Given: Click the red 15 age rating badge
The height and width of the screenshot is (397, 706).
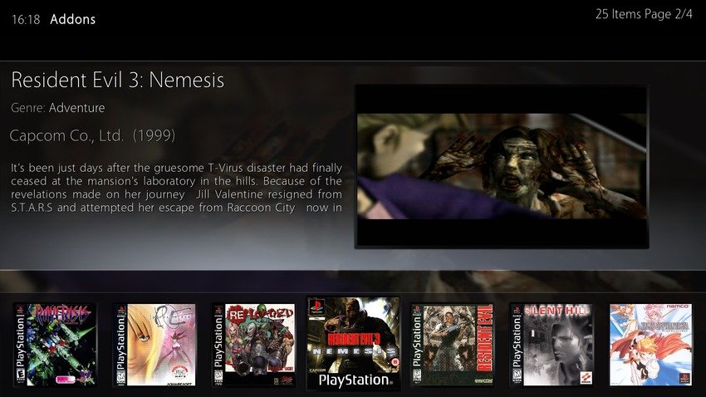Looking at the screenshot, I should click(x=395, y=361).
